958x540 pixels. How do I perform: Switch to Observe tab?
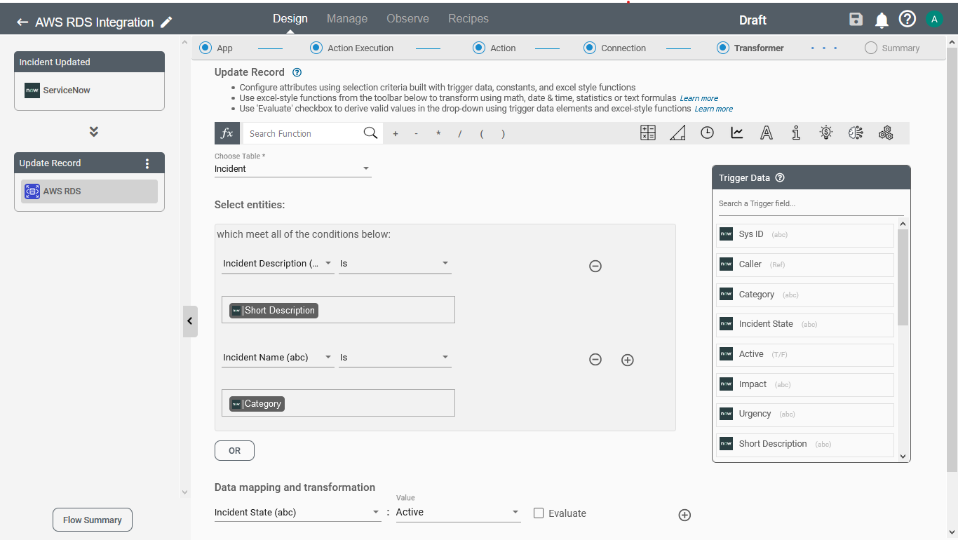point(408,19)
